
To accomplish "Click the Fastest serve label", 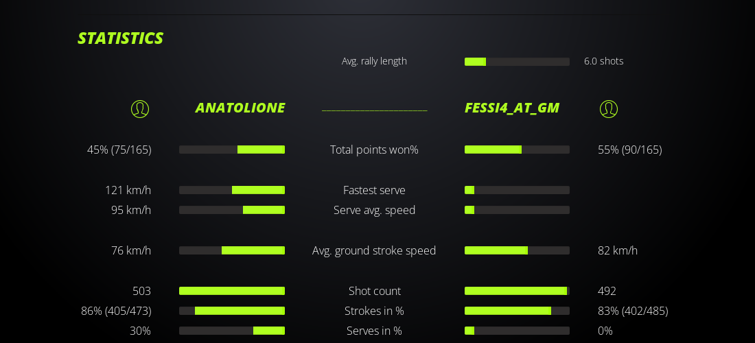I will pyautogui.click(x=374, y=190).
